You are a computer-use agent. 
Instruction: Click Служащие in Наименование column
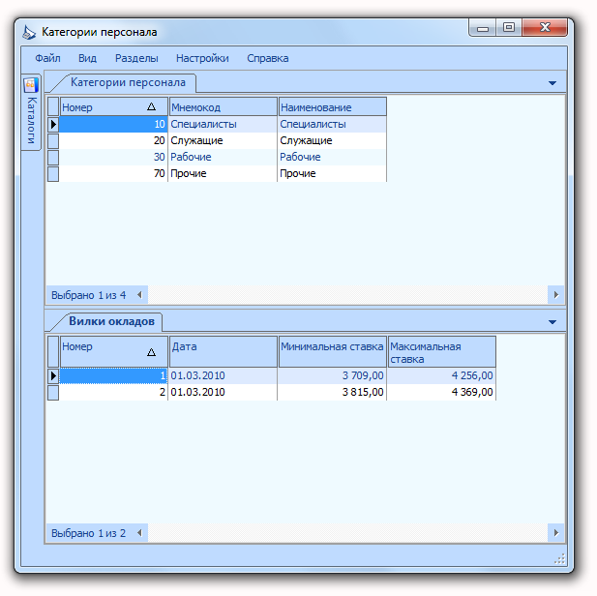pyautogui.click(x=332, y=140)
